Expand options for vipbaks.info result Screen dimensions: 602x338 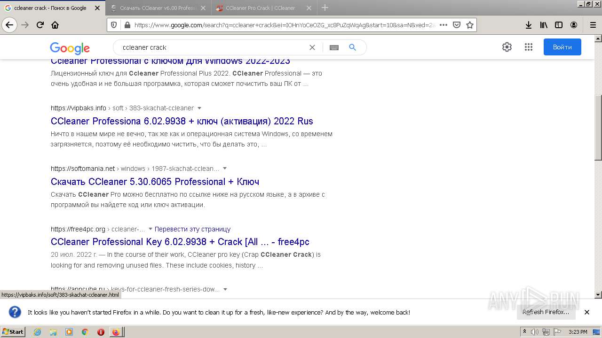click(199, 108)
